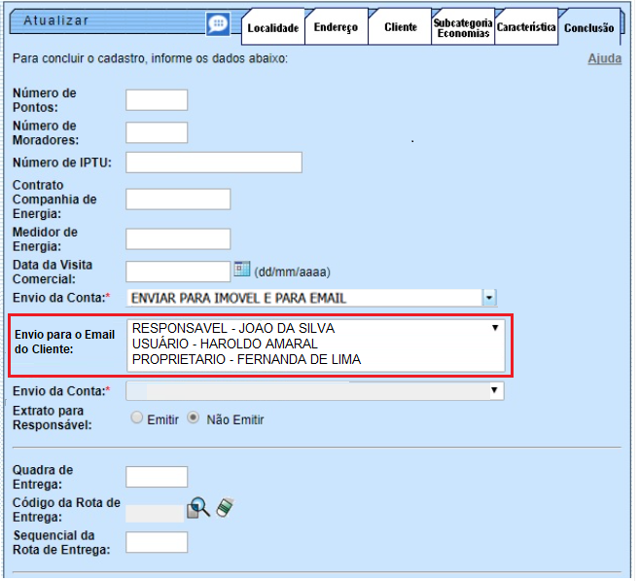
Task: Expand first Envio da Conta dropdown
Action: [x=490, y=298]
